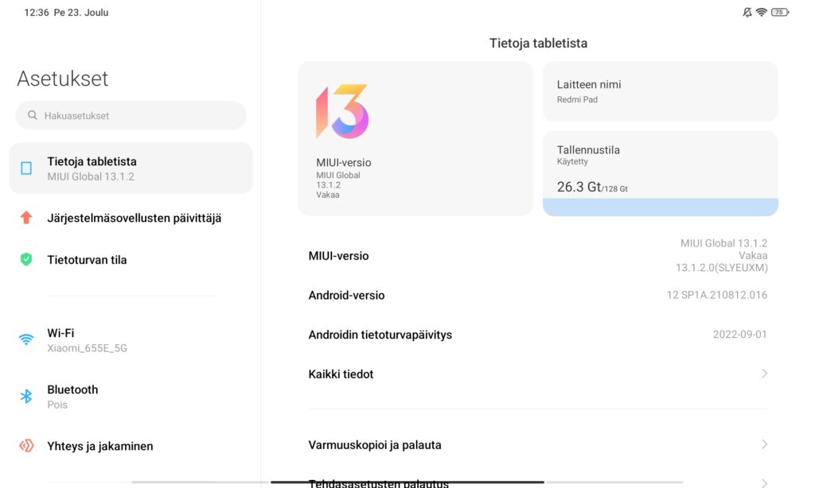Tap the muted bell icon in status bar
815x488 pixels.
pyautogui.click(x=747, y=12)
